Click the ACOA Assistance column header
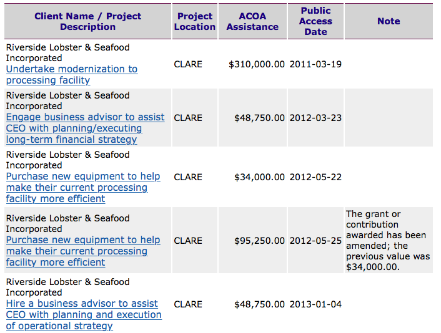The width and height of the screenshot is (441, 333). [252, 21]
